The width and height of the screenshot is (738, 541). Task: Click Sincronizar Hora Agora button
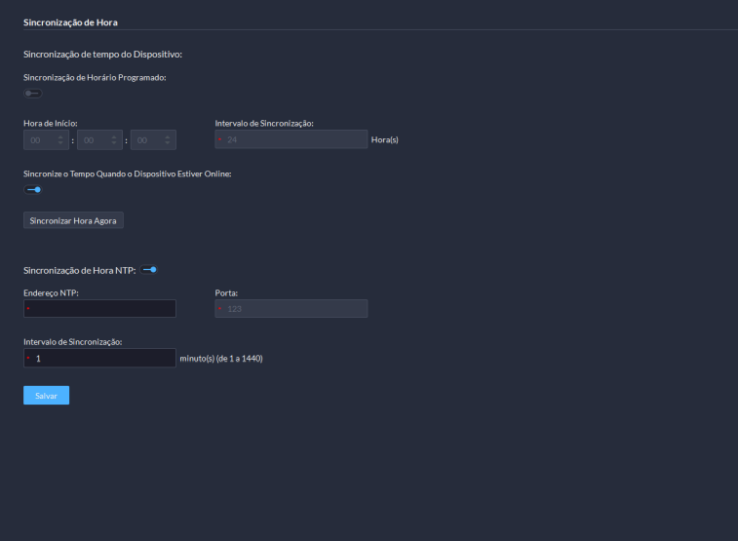click(x=73, y=220)
